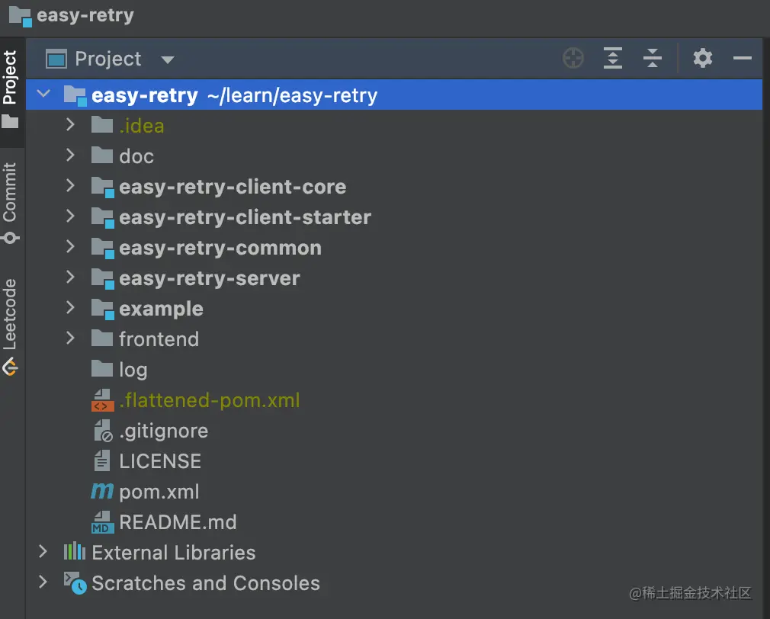Click the log folder icon

point(102,369)
